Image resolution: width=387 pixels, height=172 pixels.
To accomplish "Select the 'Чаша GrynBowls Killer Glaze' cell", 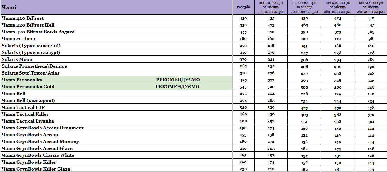I will [116, 169].
